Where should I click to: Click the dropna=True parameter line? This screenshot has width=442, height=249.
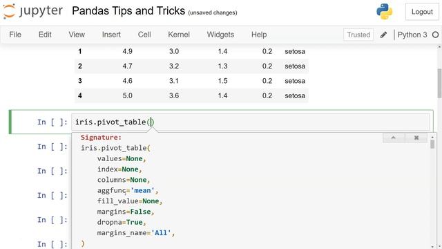[x=122, y=223]
